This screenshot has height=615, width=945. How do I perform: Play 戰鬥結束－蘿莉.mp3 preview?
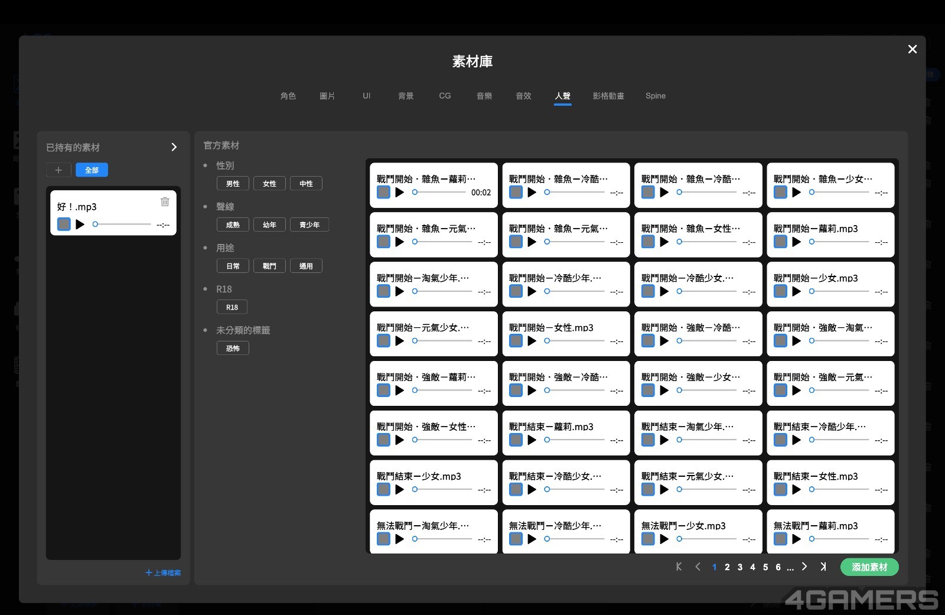[x=532, y=440]
